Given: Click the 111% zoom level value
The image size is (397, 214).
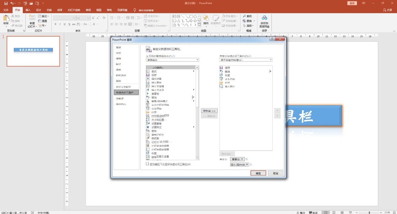Looking at the screenshot, I should tap(388, 212).
